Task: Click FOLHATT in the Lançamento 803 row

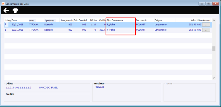Action: pyautogui.click(x=141, y=25)
